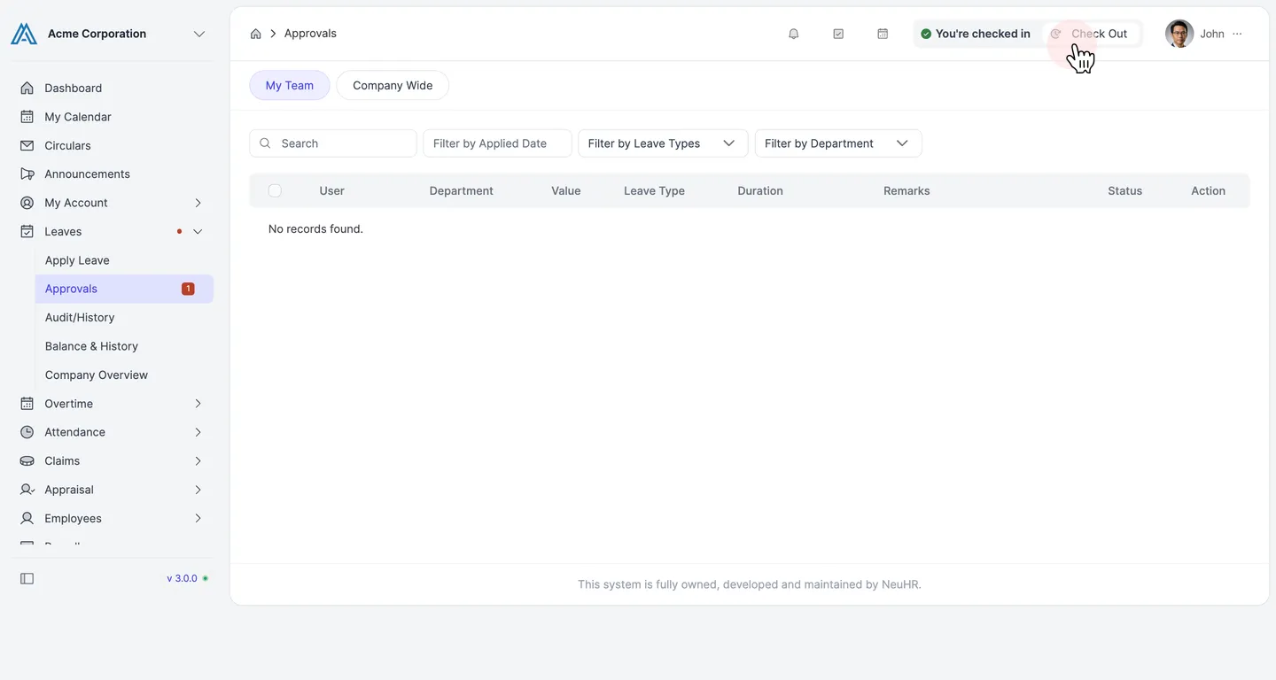Click the Employees person icon
Screen dimensions: 1276x680
click(x=27, y=518)
